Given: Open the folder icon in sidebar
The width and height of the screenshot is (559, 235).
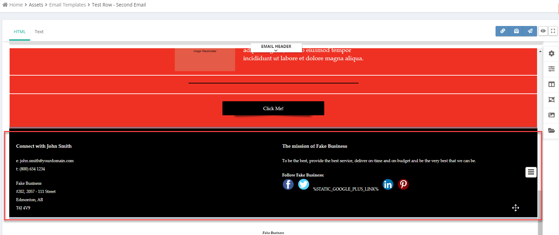Looking at the screenshot, I should 551,130.
